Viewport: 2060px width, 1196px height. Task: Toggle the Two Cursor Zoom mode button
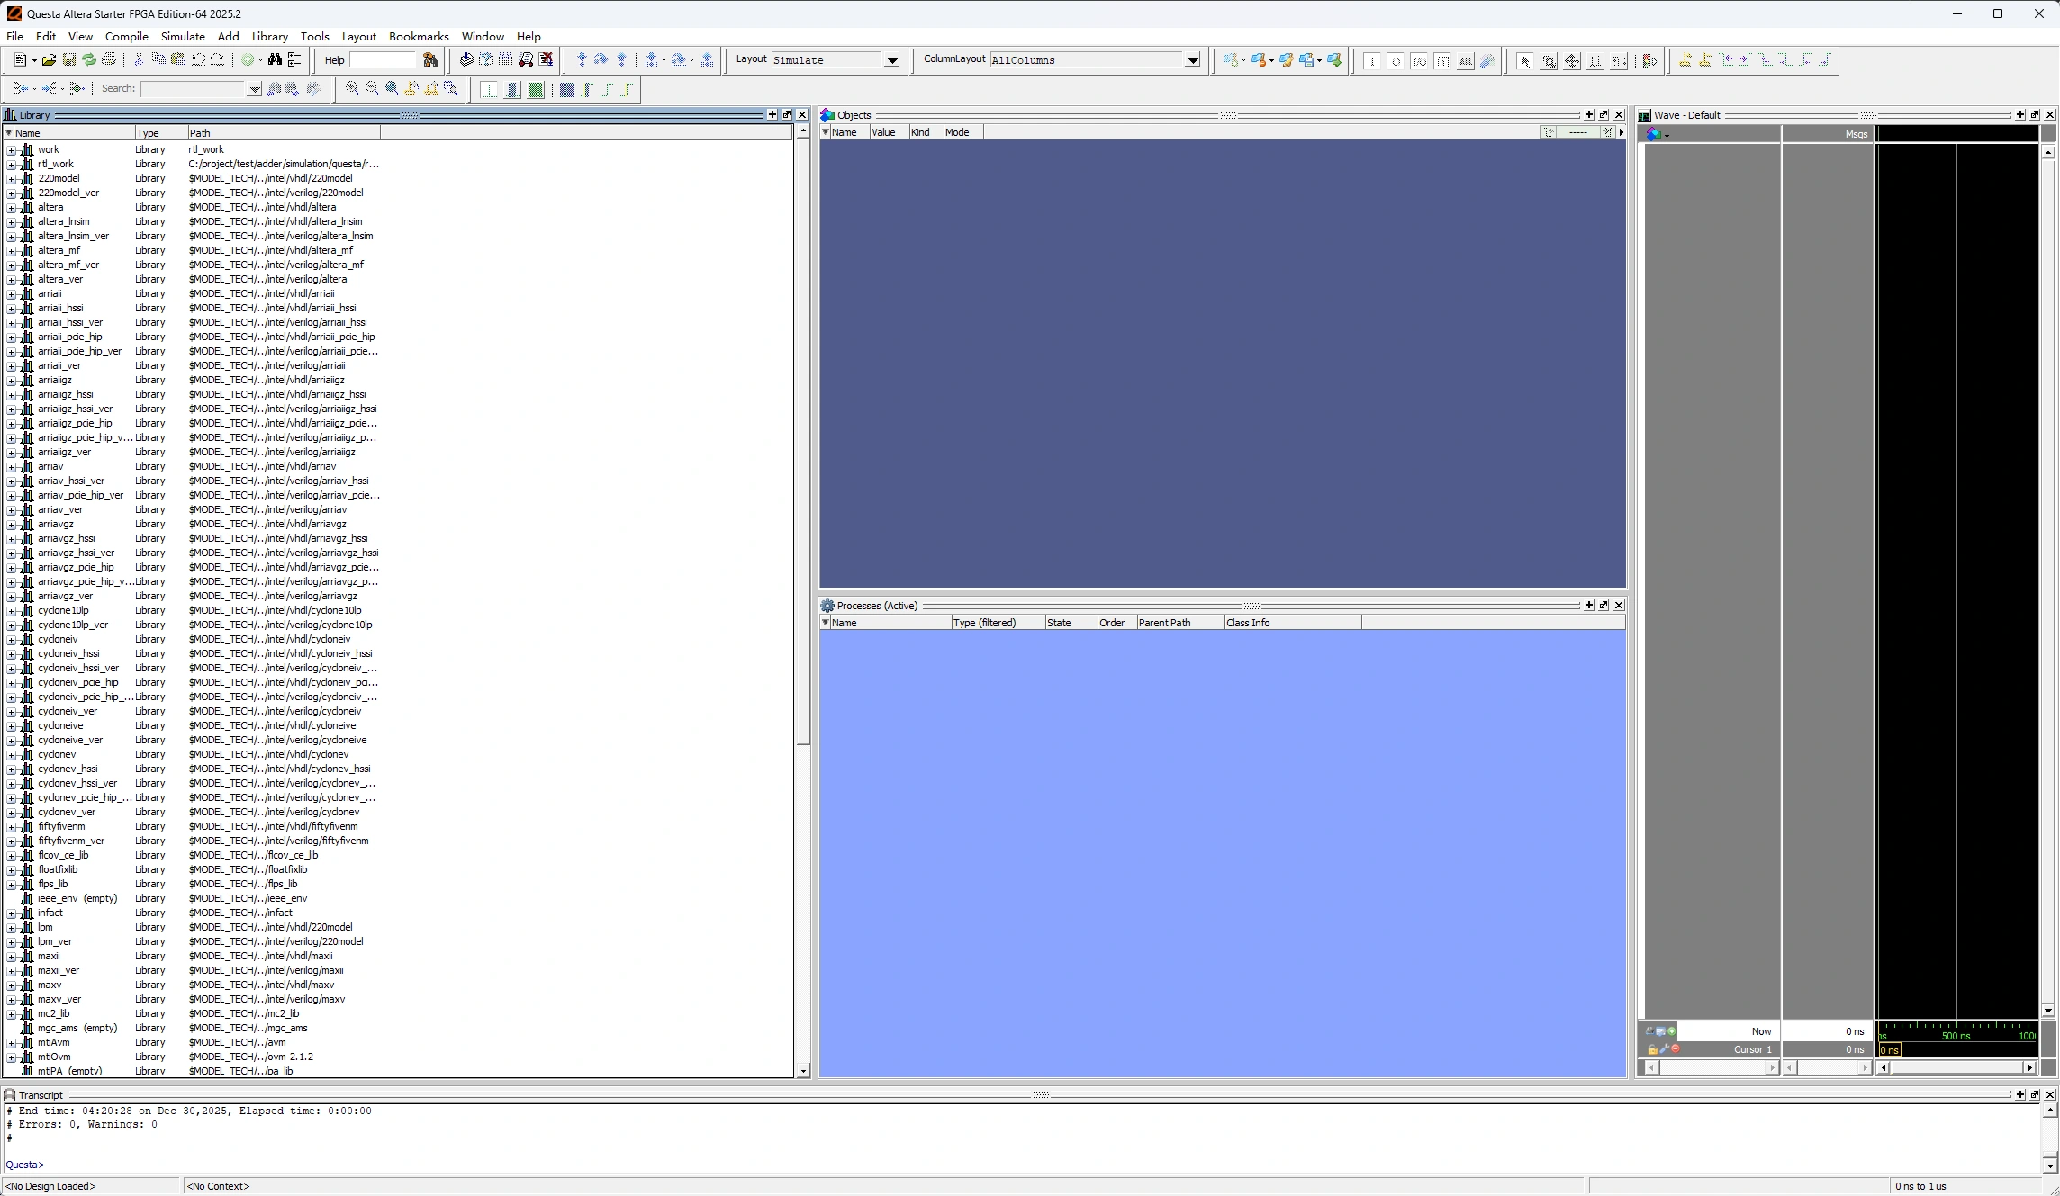[1595, 61]
